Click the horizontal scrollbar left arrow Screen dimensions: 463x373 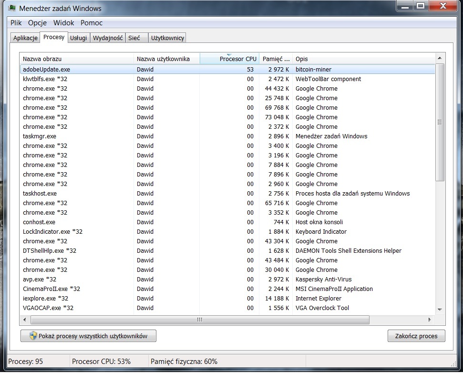25,320
